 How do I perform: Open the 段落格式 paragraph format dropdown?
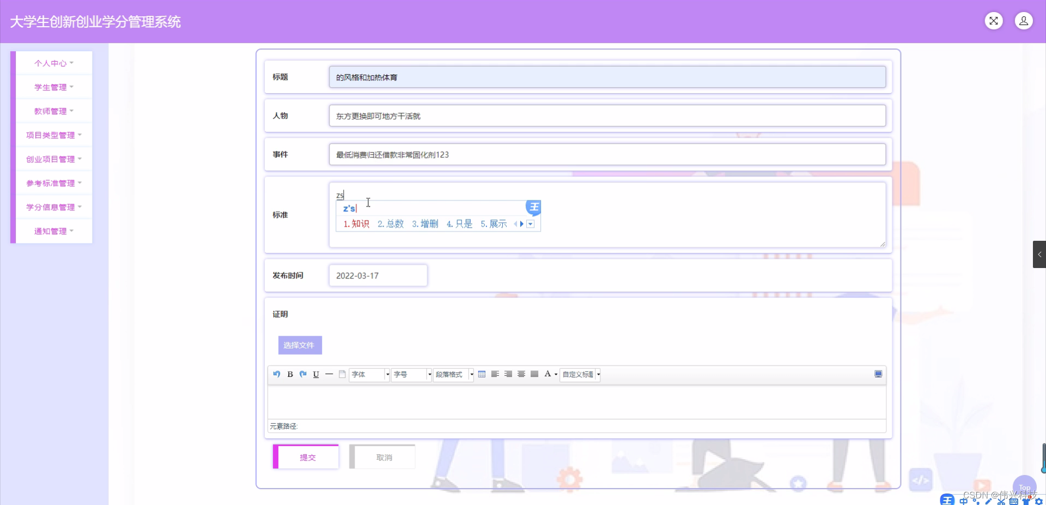tap(453, 374)
